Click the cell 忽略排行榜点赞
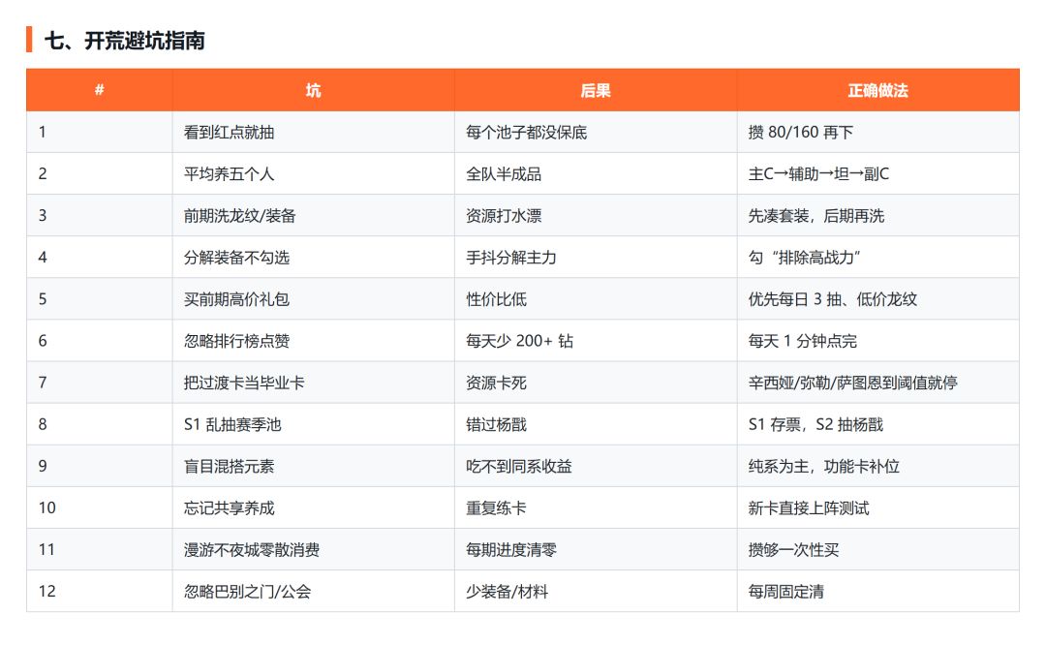 (314, 341)
